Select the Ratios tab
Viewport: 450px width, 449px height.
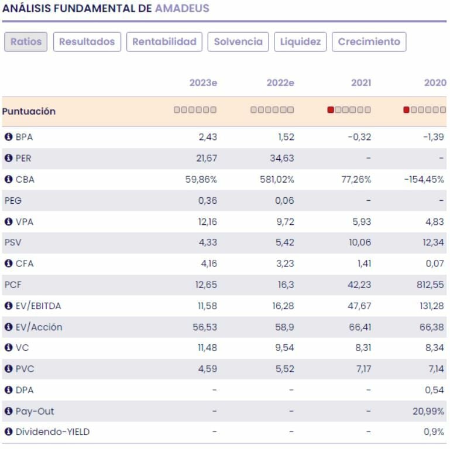[26, 42]
